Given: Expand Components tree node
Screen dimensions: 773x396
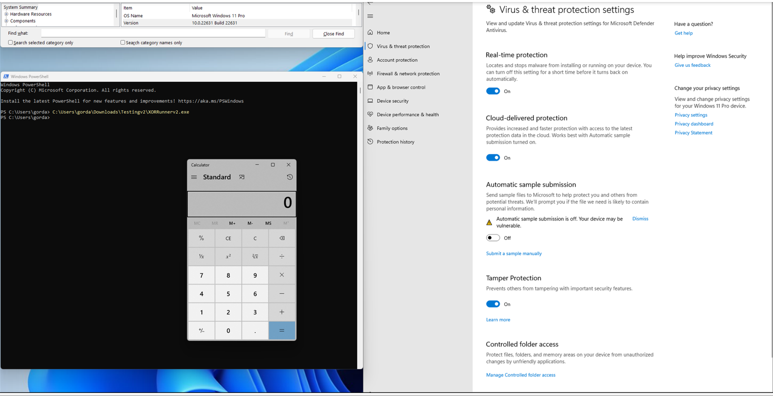Looking at the screenshot, I should tap(6, 21).
